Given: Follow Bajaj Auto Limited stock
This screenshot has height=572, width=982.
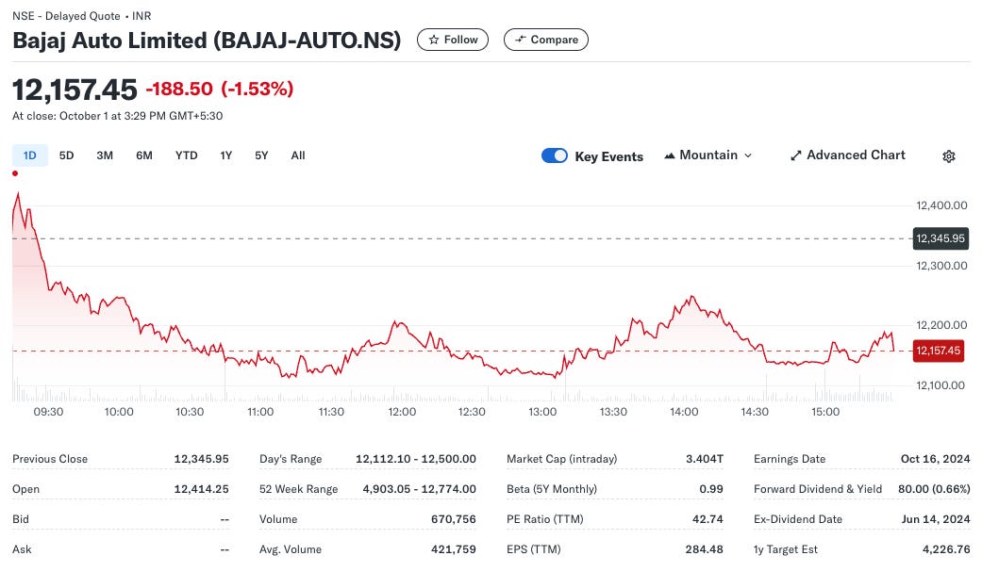Looking at the screenshot, I should coord(453,40).
